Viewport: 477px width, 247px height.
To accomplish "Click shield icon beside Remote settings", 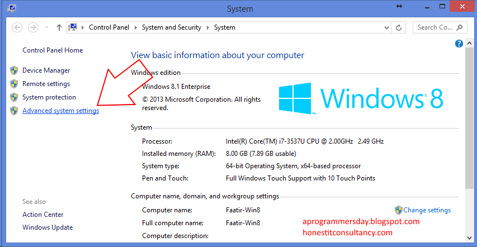I will pyautogui.click(x=13, y=84).
